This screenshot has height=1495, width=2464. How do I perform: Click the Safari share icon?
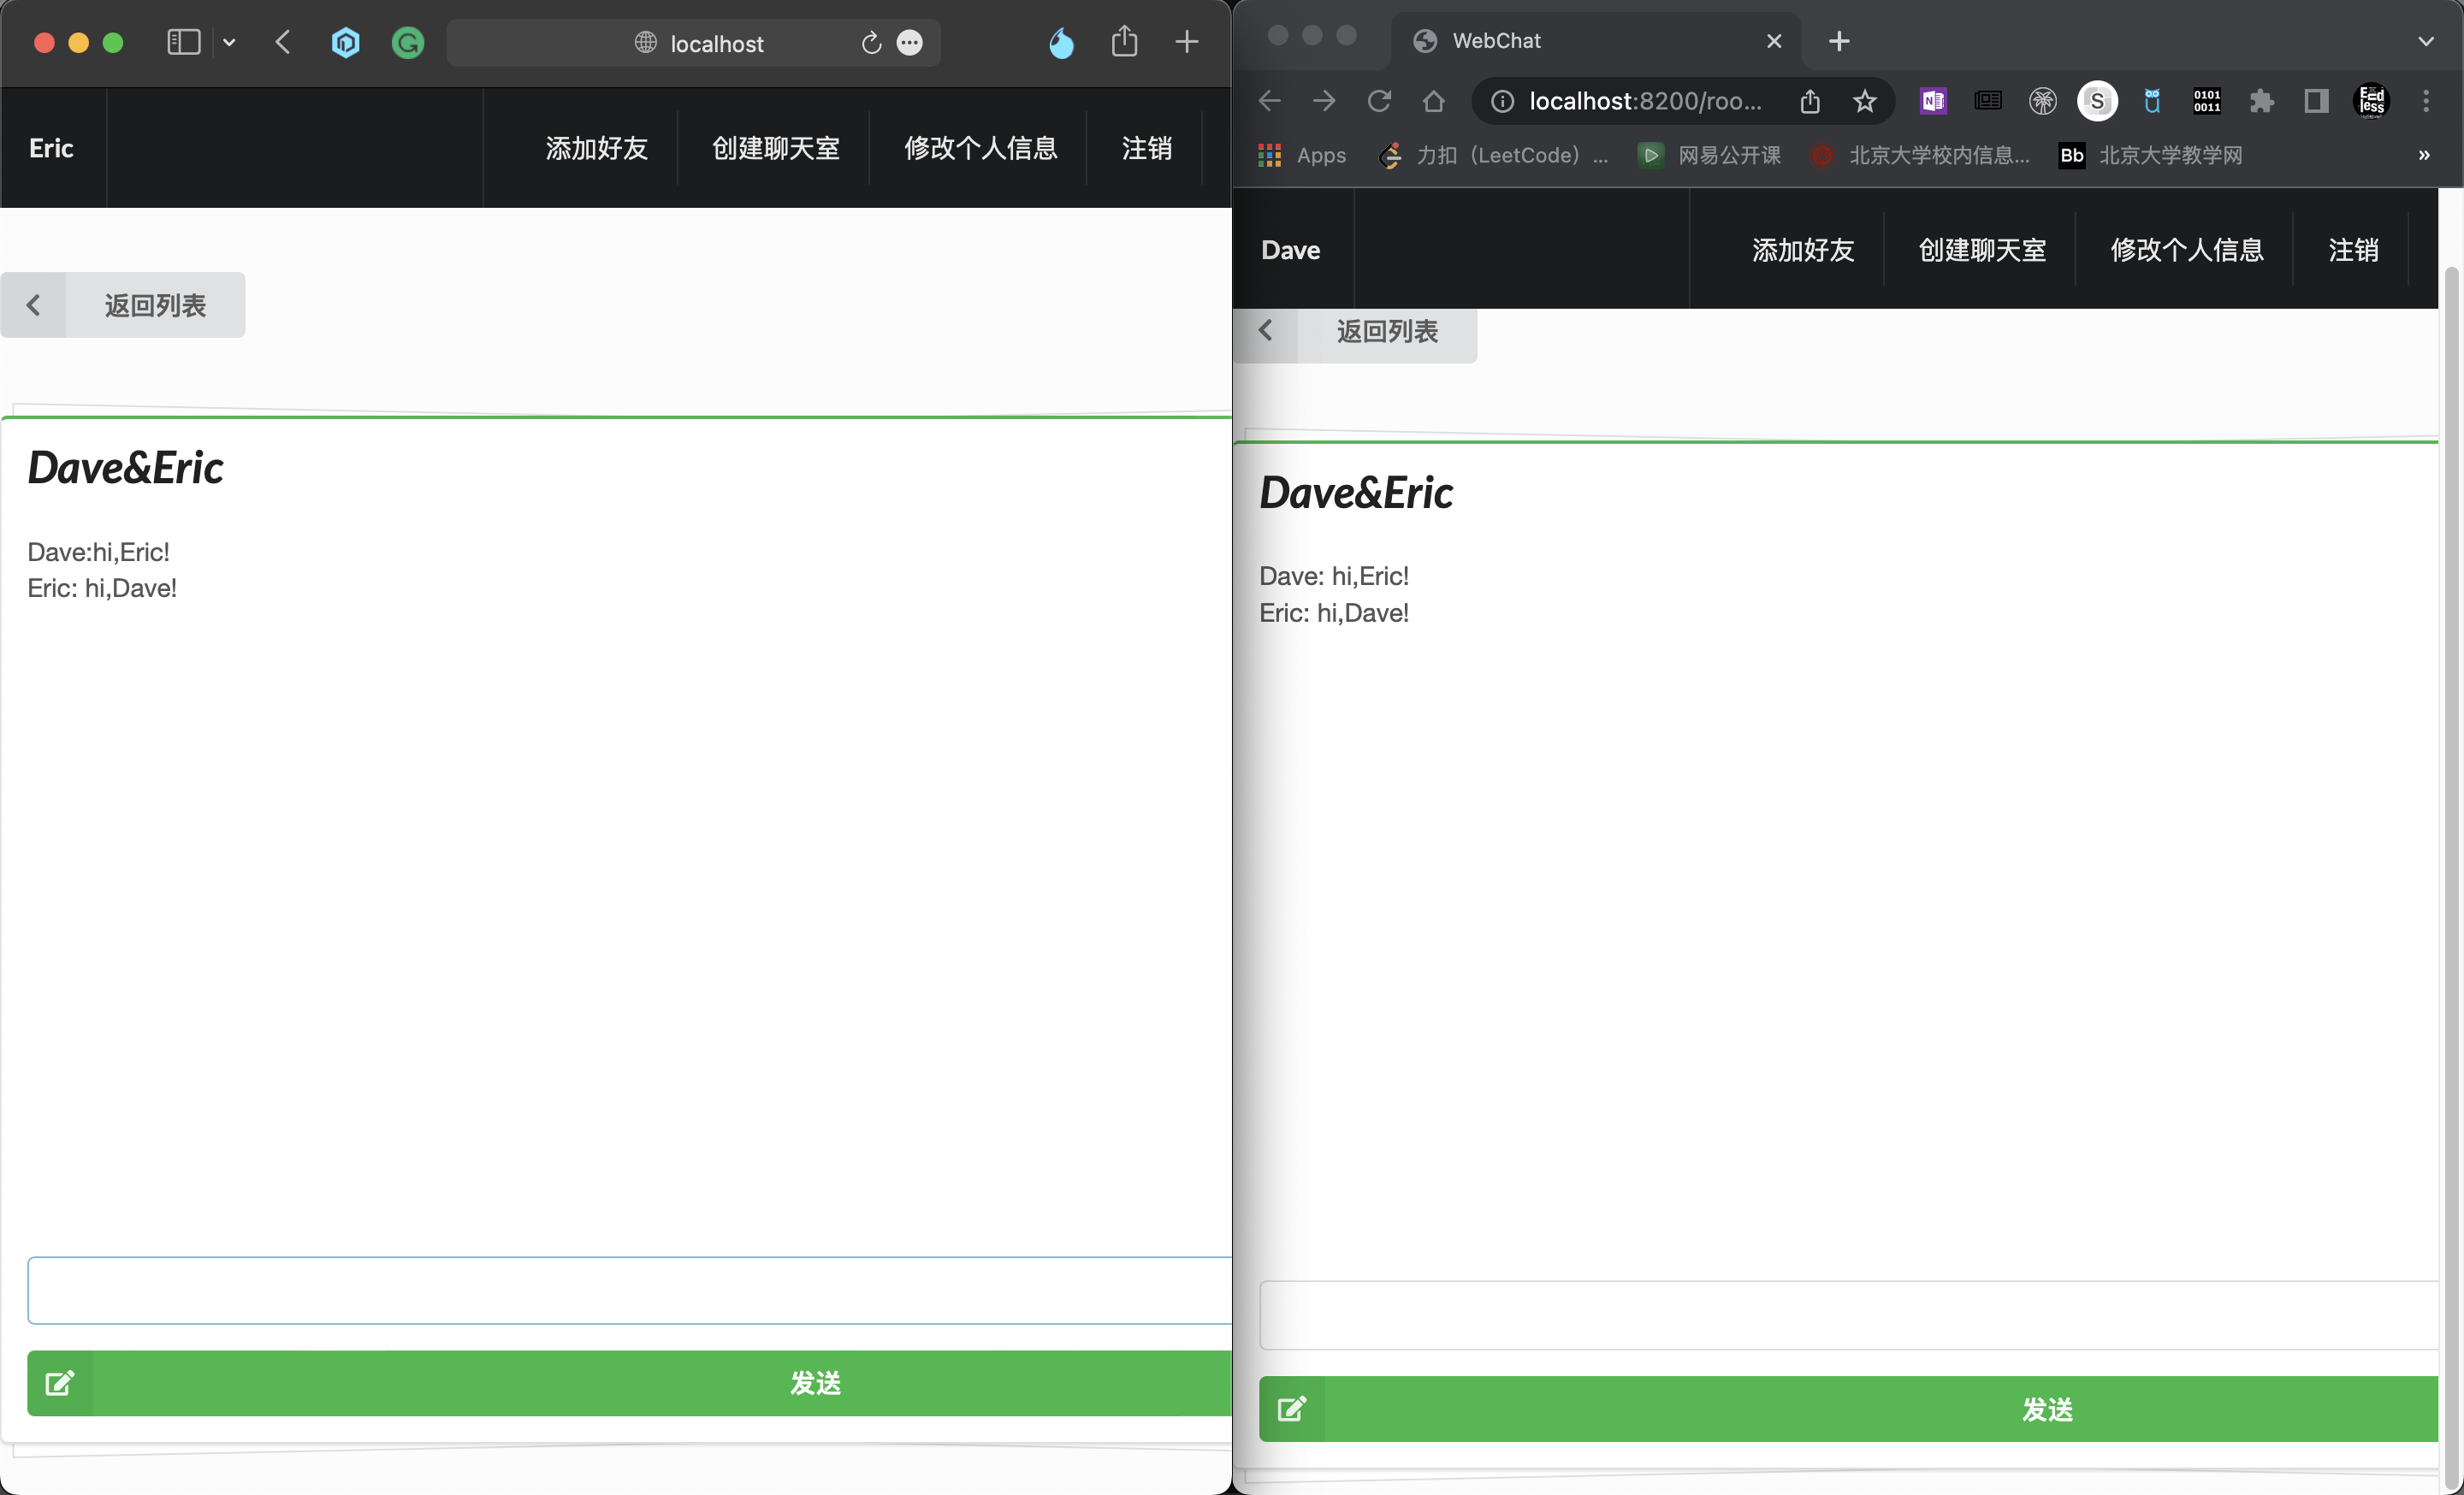pyautogui.click(x=1124, y=42)
